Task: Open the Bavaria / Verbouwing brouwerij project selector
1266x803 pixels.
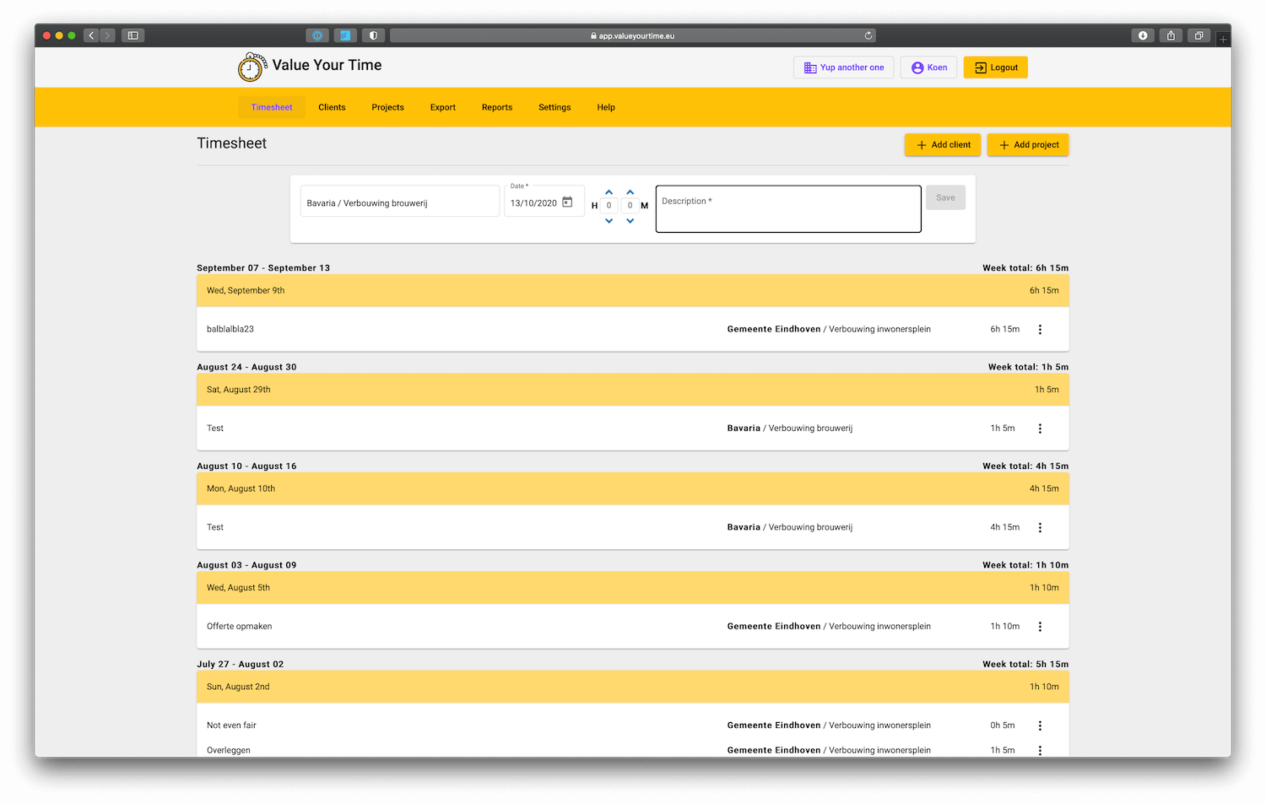Action: (x=399, y=202)
